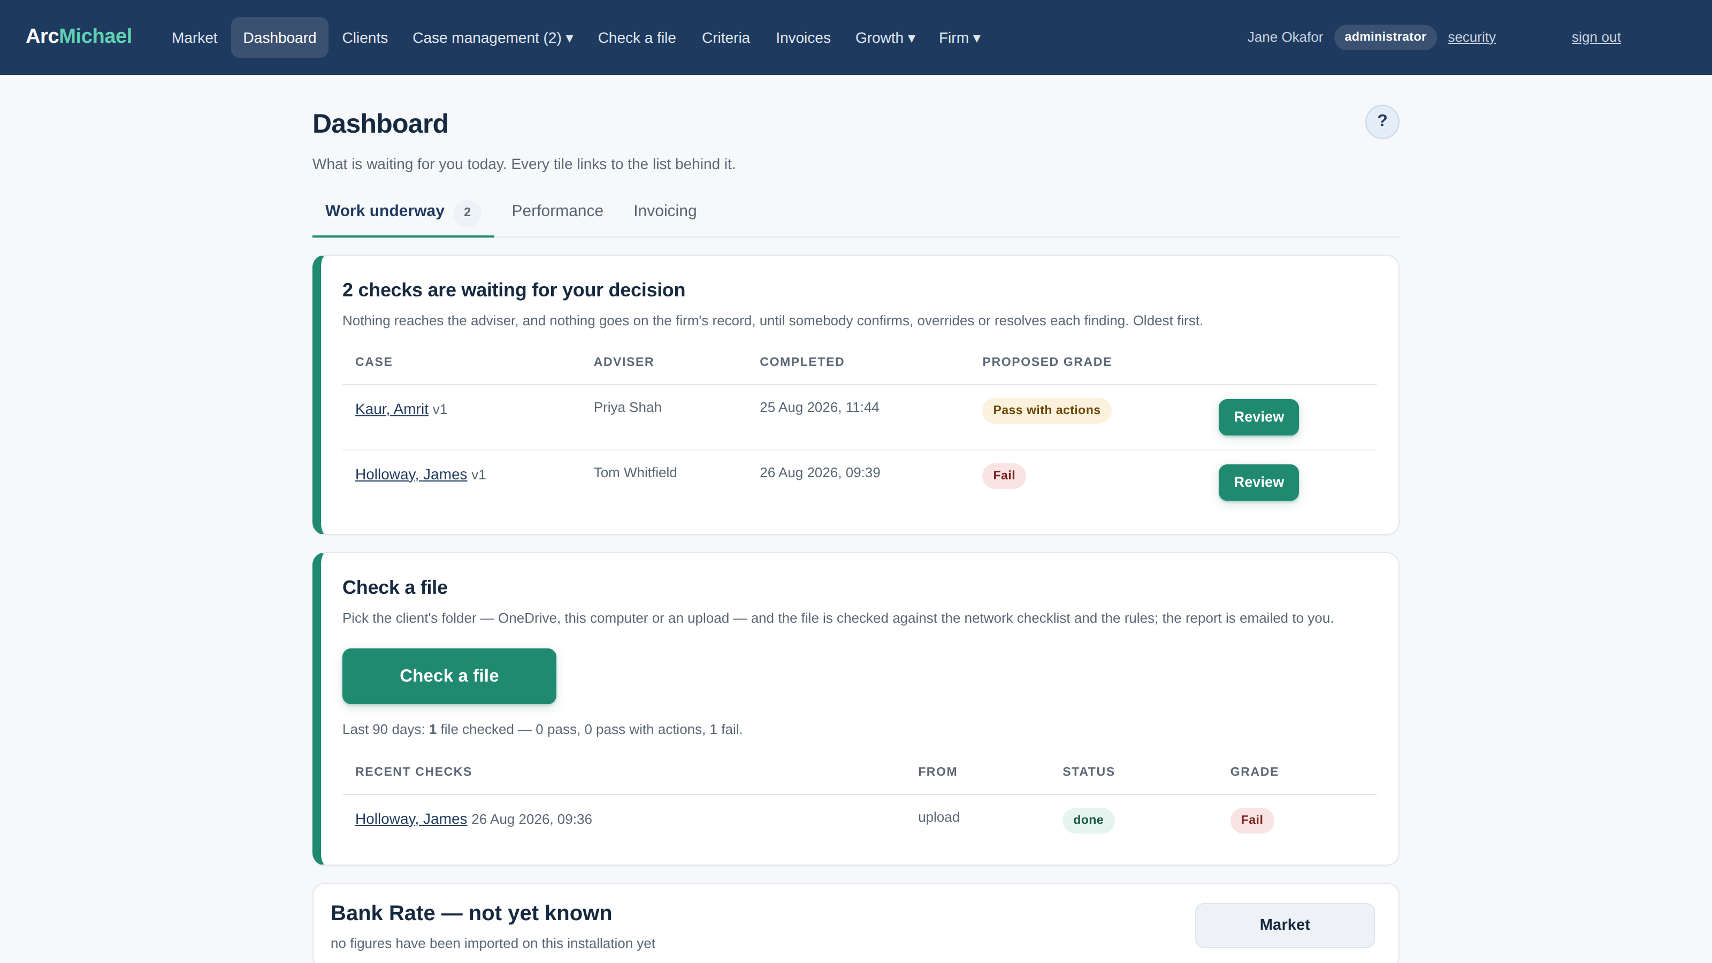This screenshot has height=963, width=1712.
Task: Click the upload source in Recent checks
Action: pos(938,817)
